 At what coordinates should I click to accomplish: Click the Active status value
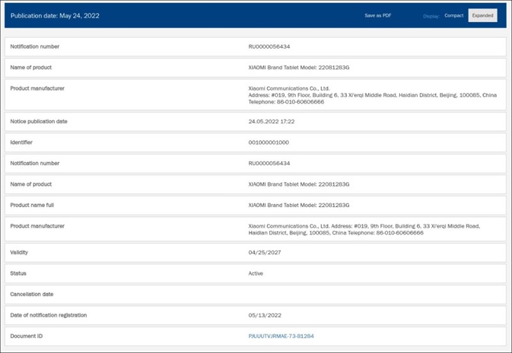click(255, 274)
